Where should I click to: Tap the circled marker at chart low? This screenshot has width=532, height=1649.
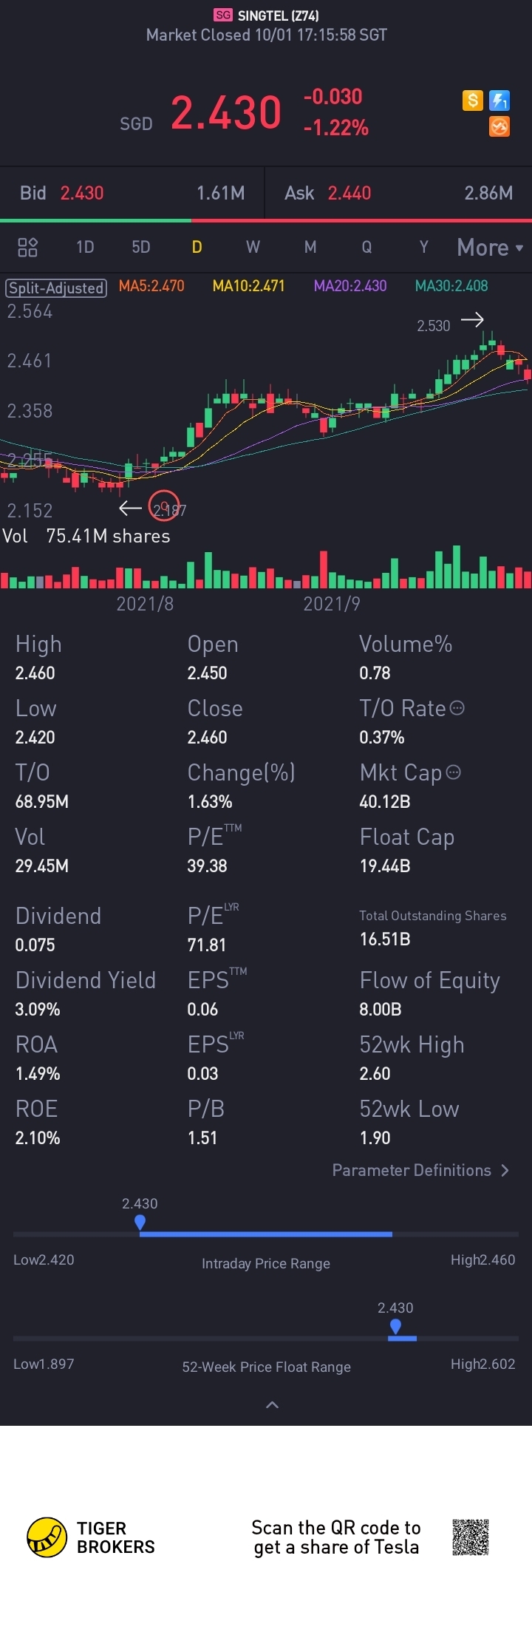click(x=164, y=506)
